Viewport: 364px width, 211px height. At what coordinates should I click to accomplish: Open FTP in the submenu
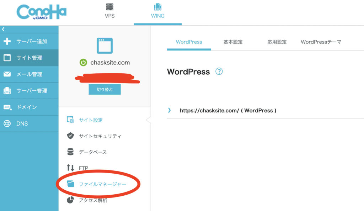[84, 168]
